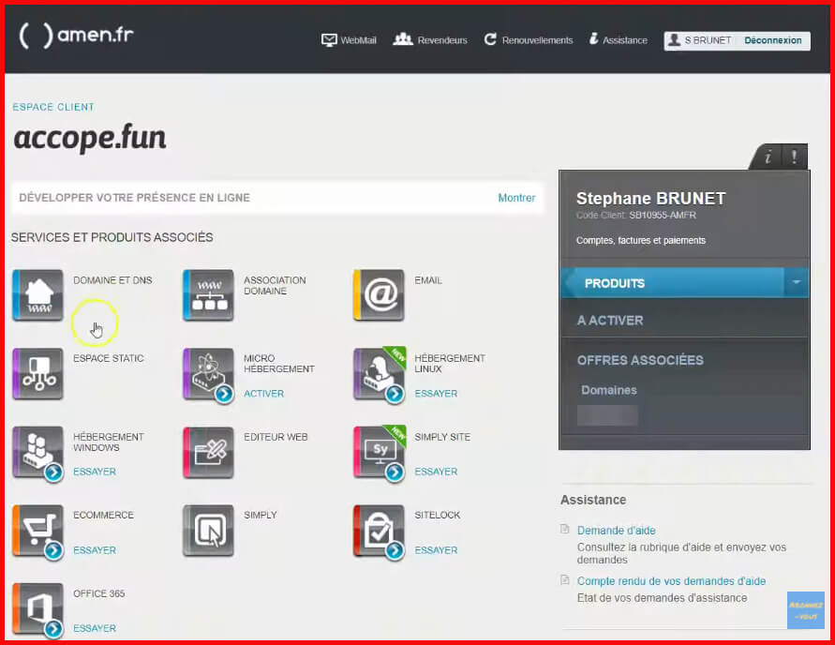This screenshot has height=645, width=835.
Task: Click the ESPACE CLIENT breadcrumb
Action: click(x=53, y=107)
